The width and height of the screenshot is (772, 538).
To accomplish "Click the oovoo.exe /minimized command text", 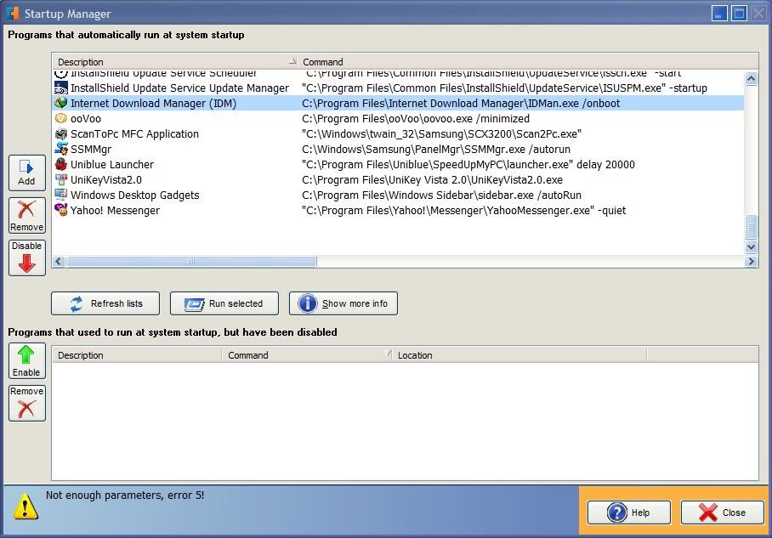I will pos(416,119).
